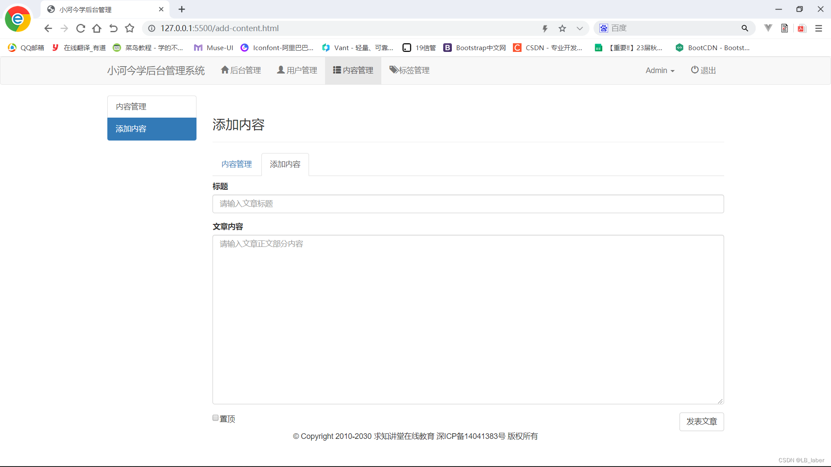Click the address bar URL

(x=219, y=28)
